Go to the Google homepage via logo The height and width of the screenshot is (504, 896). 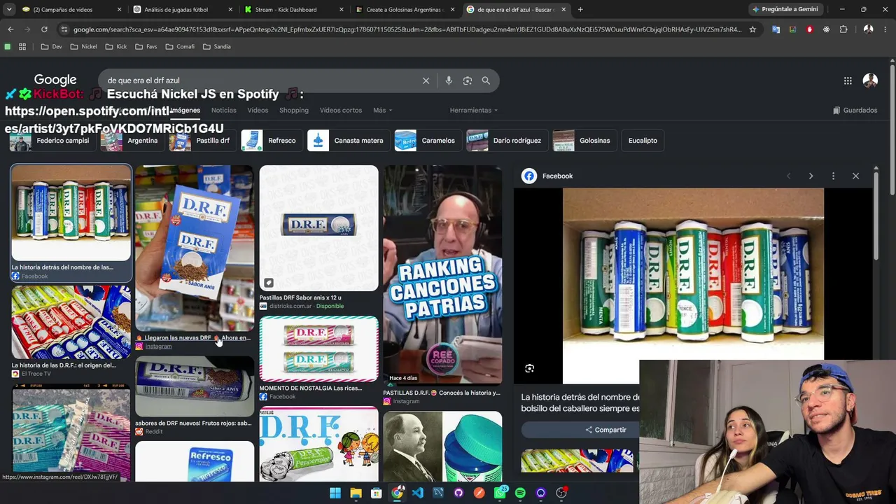[55, 80]
